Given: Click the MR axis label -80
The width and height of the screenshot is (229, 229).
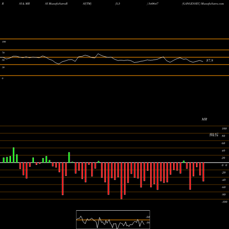Looking at the screenshot, I should tap(224, 195).
